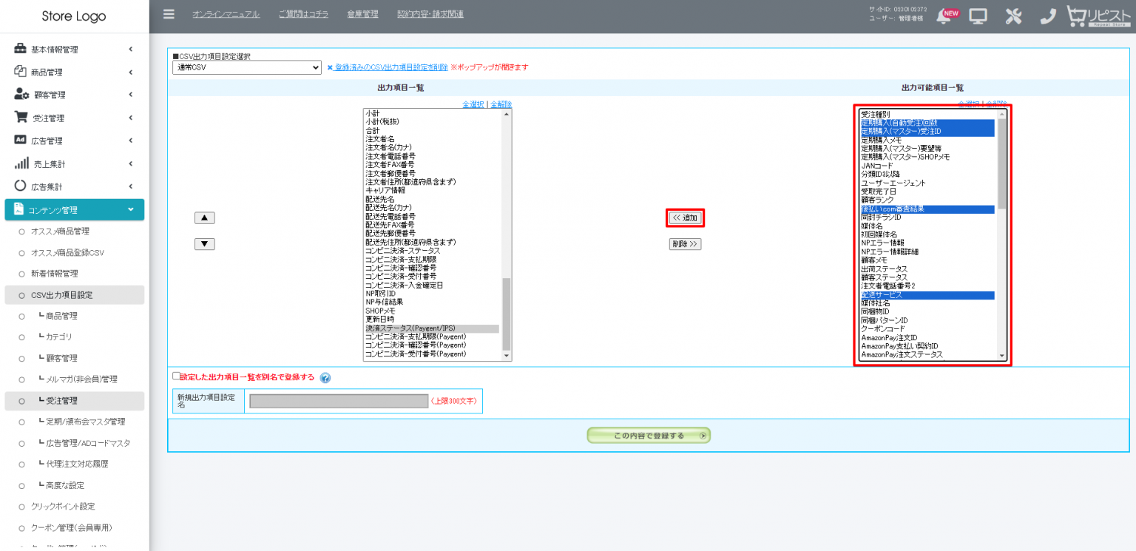Open the オンラインマニュアル top menu item
This screenshot has width=1136, height=551.
tap(226, 14)
